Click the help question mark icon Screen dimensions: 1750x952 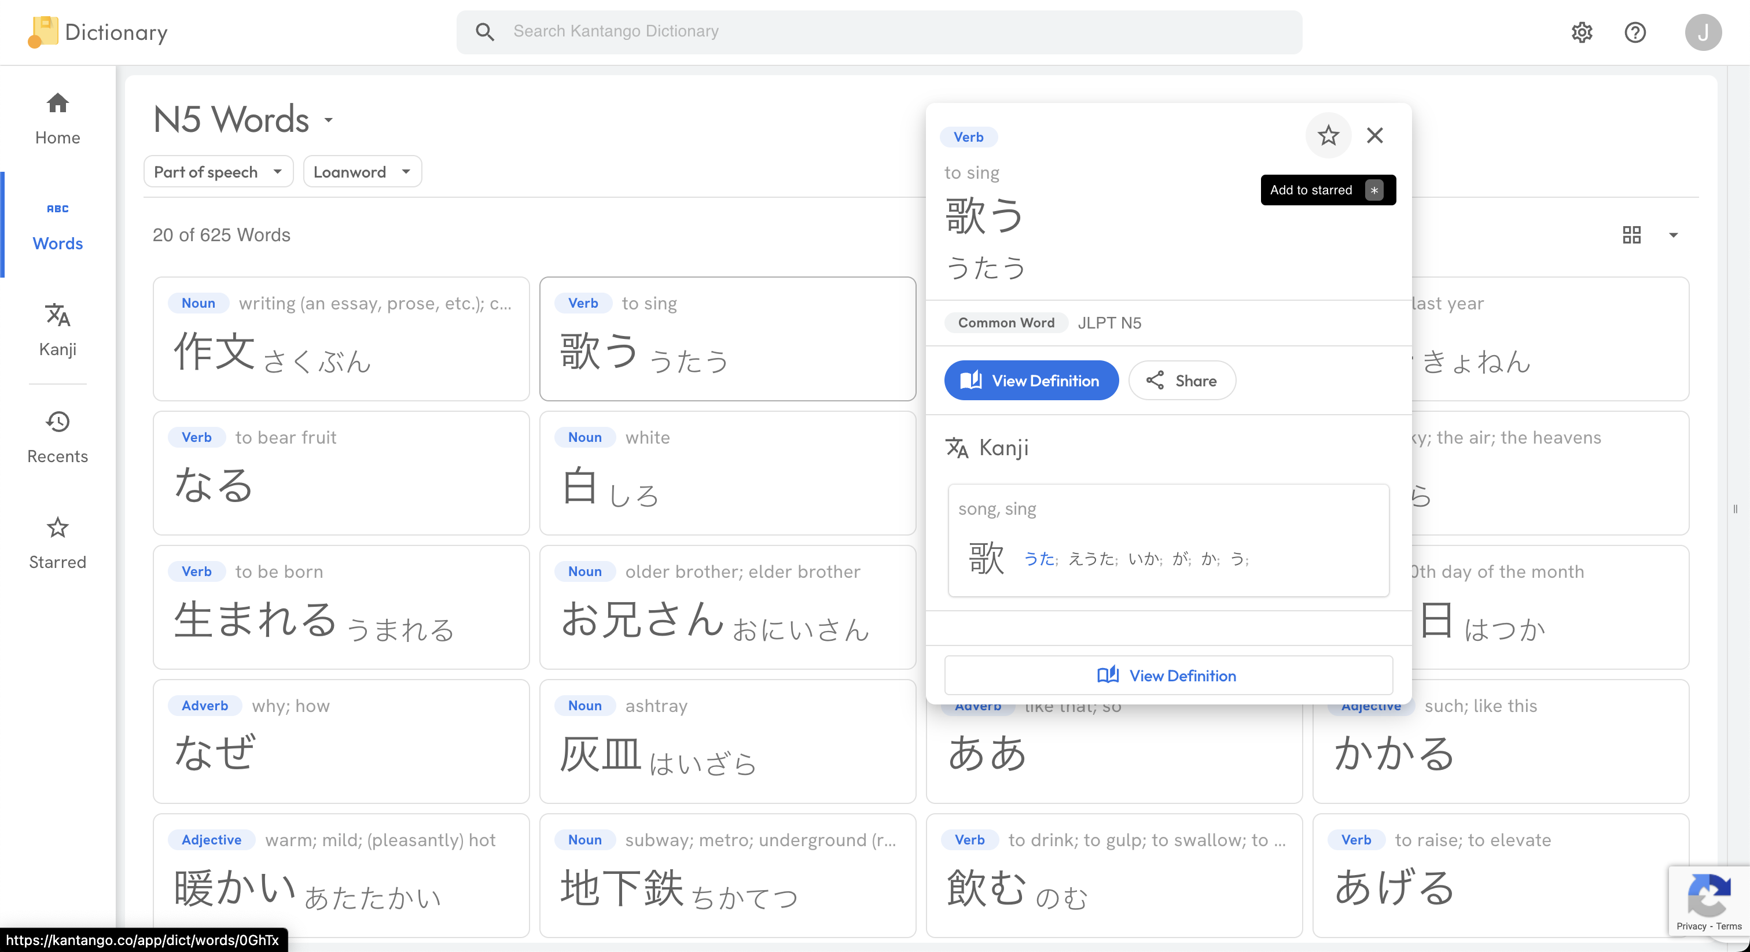[1634, 32]
